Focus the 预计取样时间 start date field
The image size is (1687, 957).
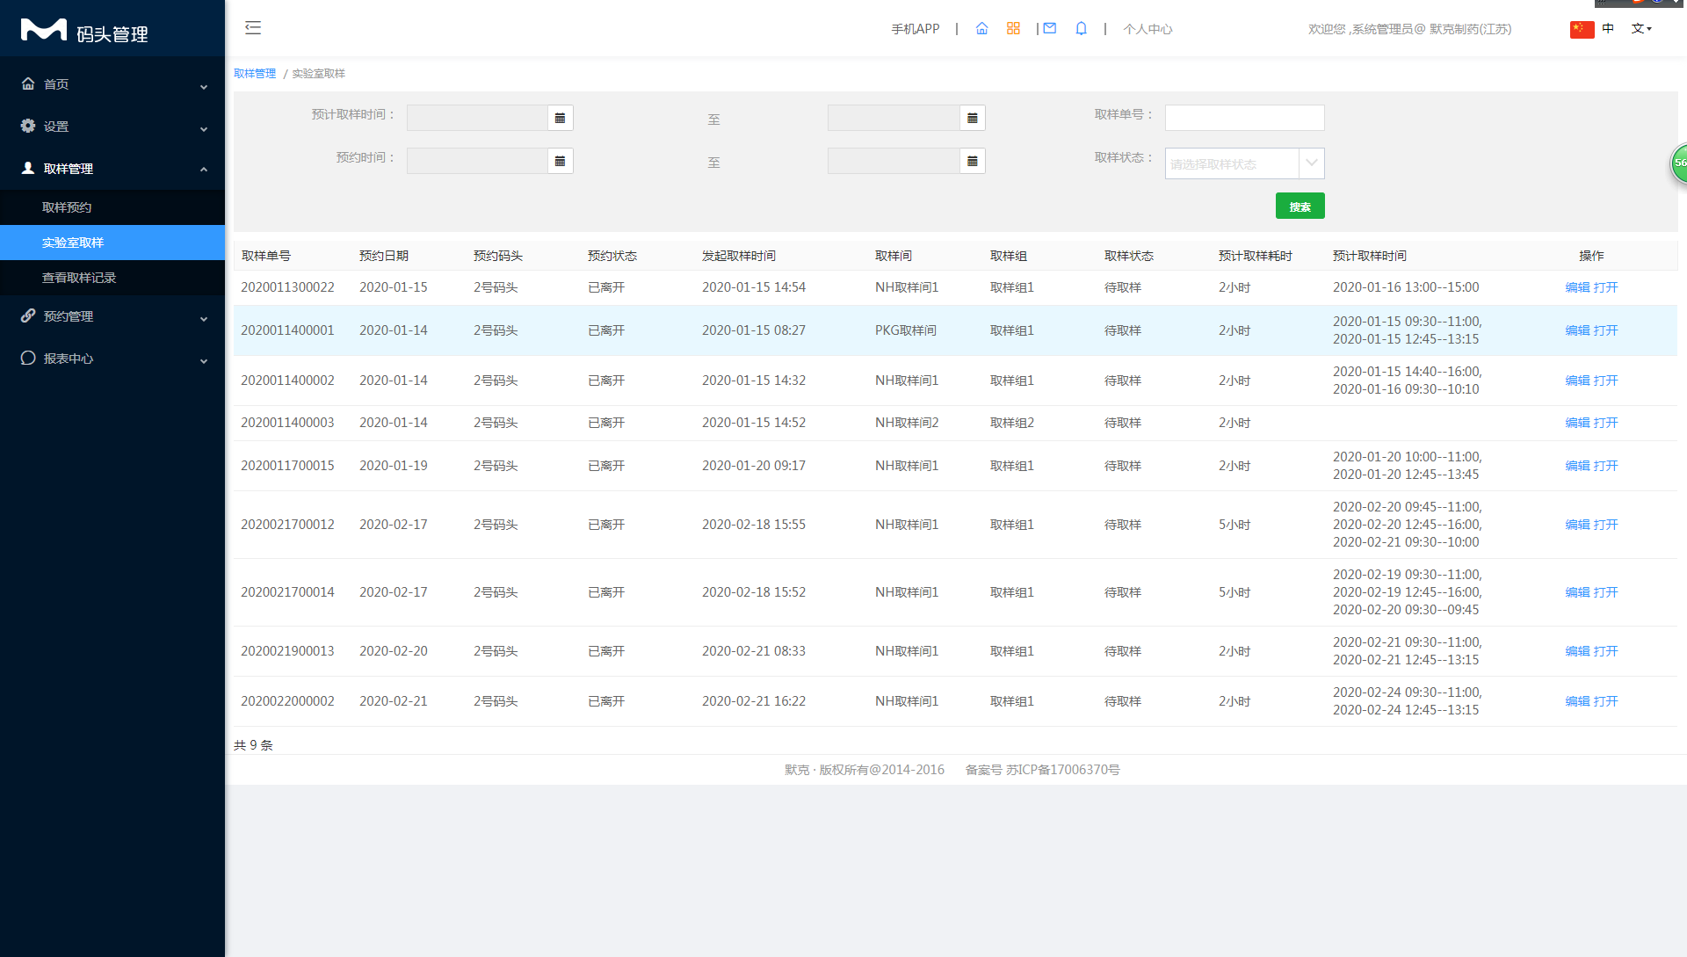(x=477, y=118)
